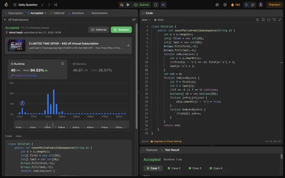Open the settings gear icon
Screen dimensions: 285x178
point(225,5)
